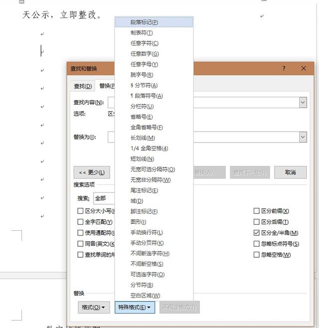
Task: Click the 查找下一处(F) button
Action: pyautogui.click(x=250, y=172)
